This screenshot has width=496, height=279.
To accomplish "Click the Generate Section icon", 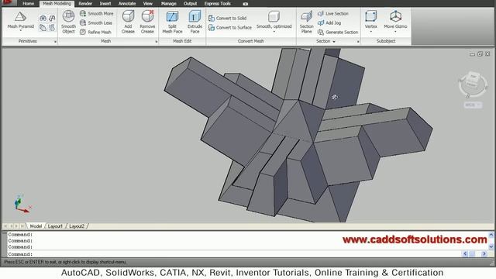I will pos(320,32).
